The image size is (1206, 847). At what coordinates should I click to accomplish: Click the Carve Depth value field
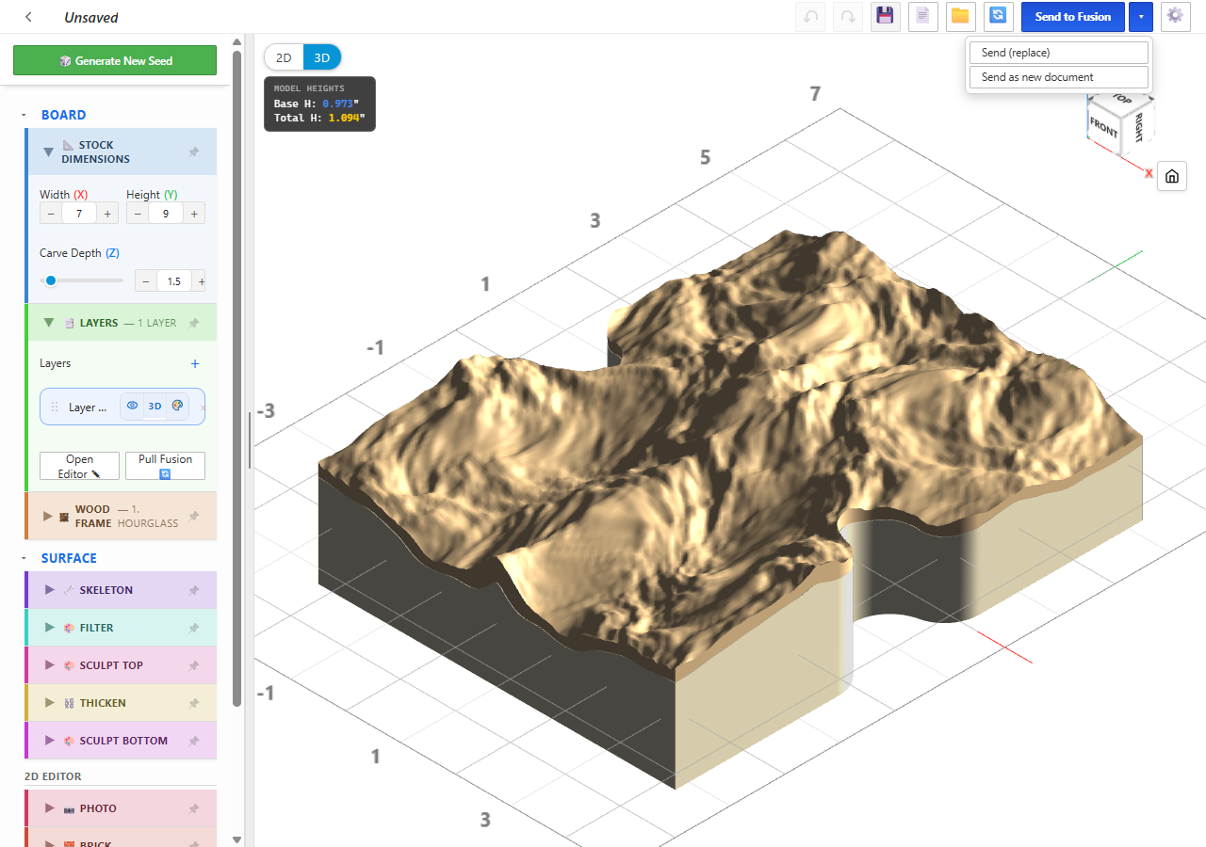174,280
